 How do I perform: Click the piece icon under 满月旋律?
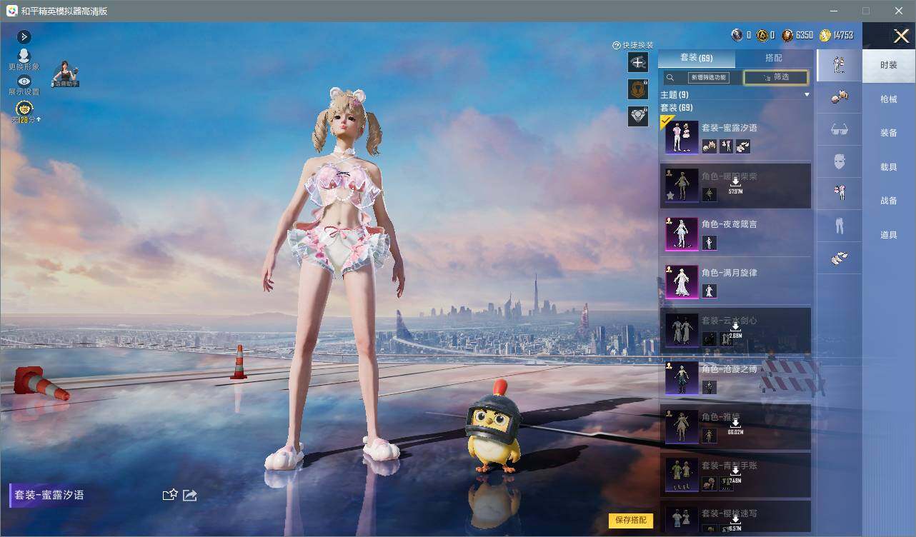tap(710, 291)
